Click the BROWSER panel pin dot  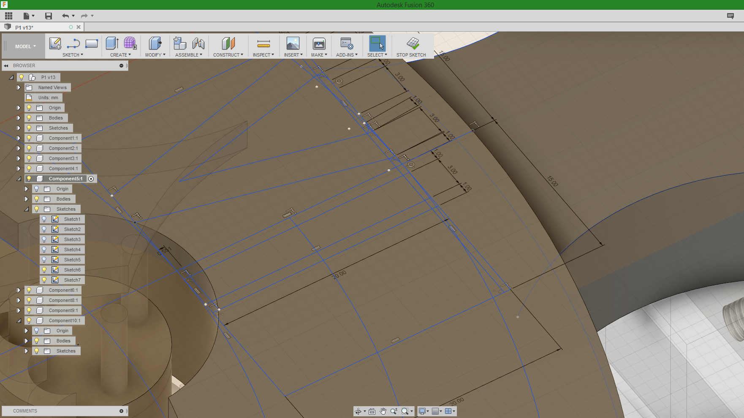tap(122, 65)
